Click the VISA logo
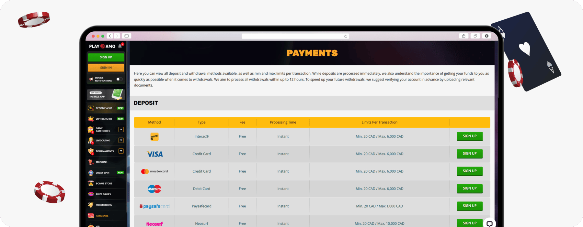 [x=155, y=154]
